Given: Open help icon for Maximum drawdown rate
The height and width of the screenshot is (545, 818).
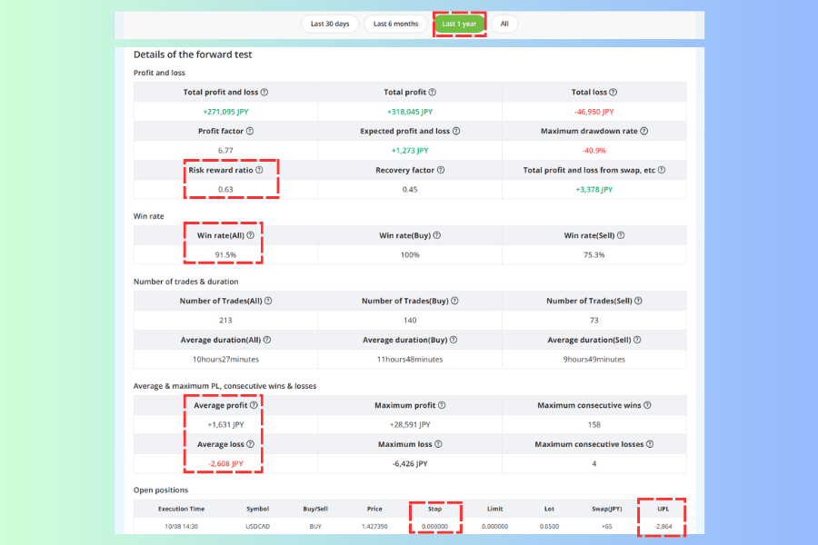Looking at the screenshot, I should (x=644, y=132).
